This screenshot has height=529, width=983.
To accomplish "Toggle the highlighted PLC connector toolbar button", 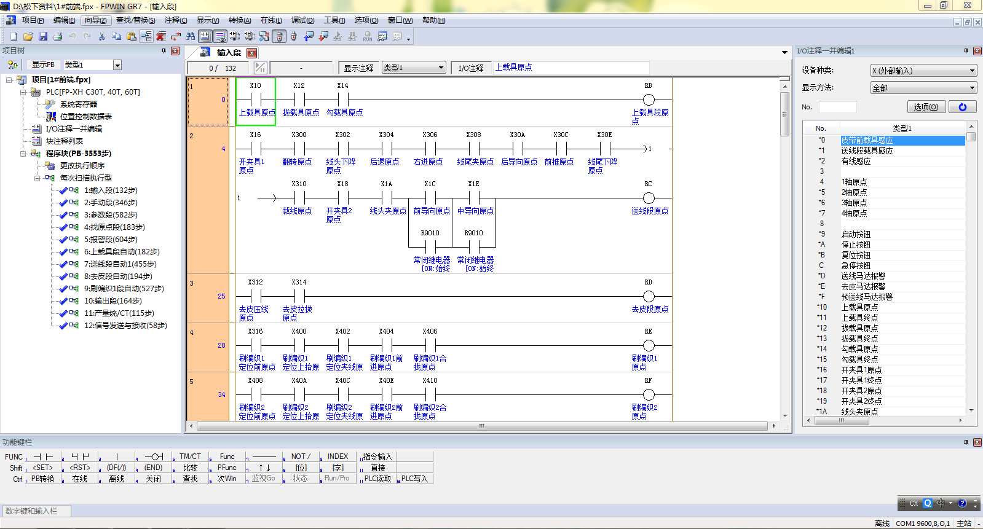I will click(279, 37).
